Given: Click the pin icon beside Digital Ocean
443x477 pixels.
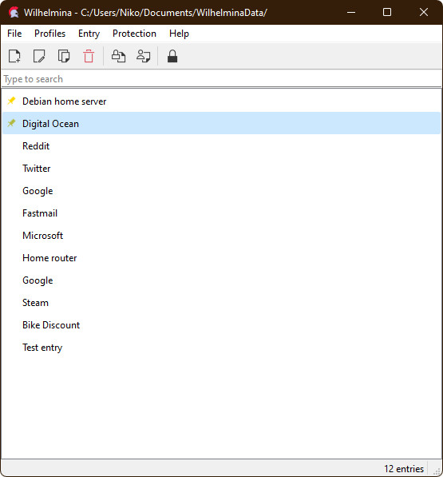Looking at the screenshot, I should click(x=11, y=123).
